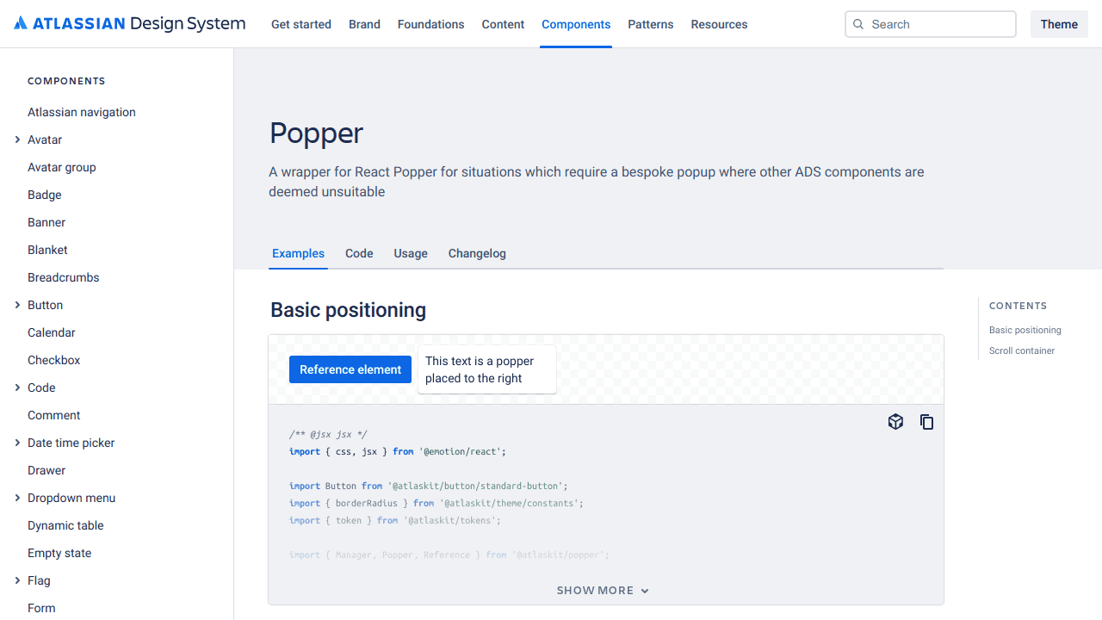Switch to the Usage tab
This screenshot has height=620, width=1102.
411,253
